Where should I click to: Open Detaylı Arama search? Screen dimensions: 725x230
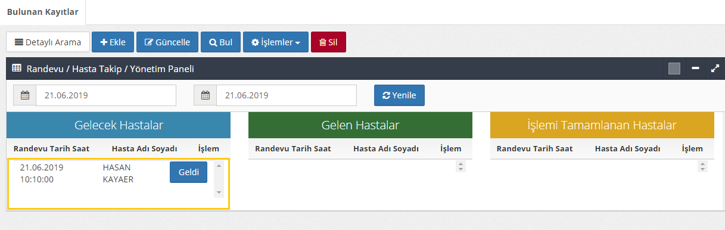pyautogui.click(x=48, y=42)
